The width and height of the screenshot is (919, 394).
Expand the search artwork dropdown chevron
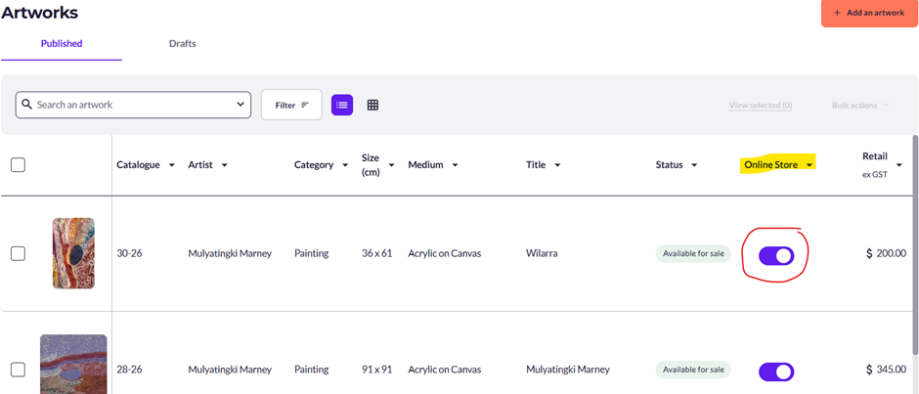(x=241, y=105)
